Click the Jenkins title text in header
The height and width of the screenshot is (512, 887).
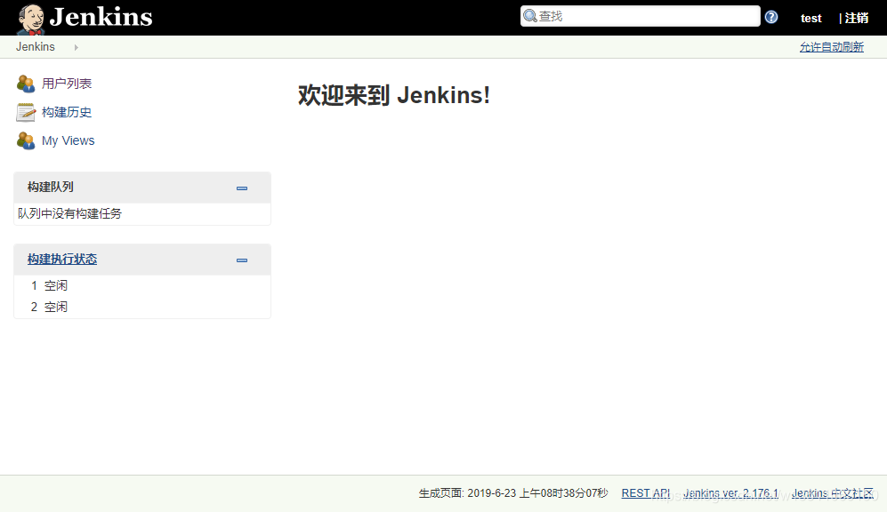(x=101, y=17)
